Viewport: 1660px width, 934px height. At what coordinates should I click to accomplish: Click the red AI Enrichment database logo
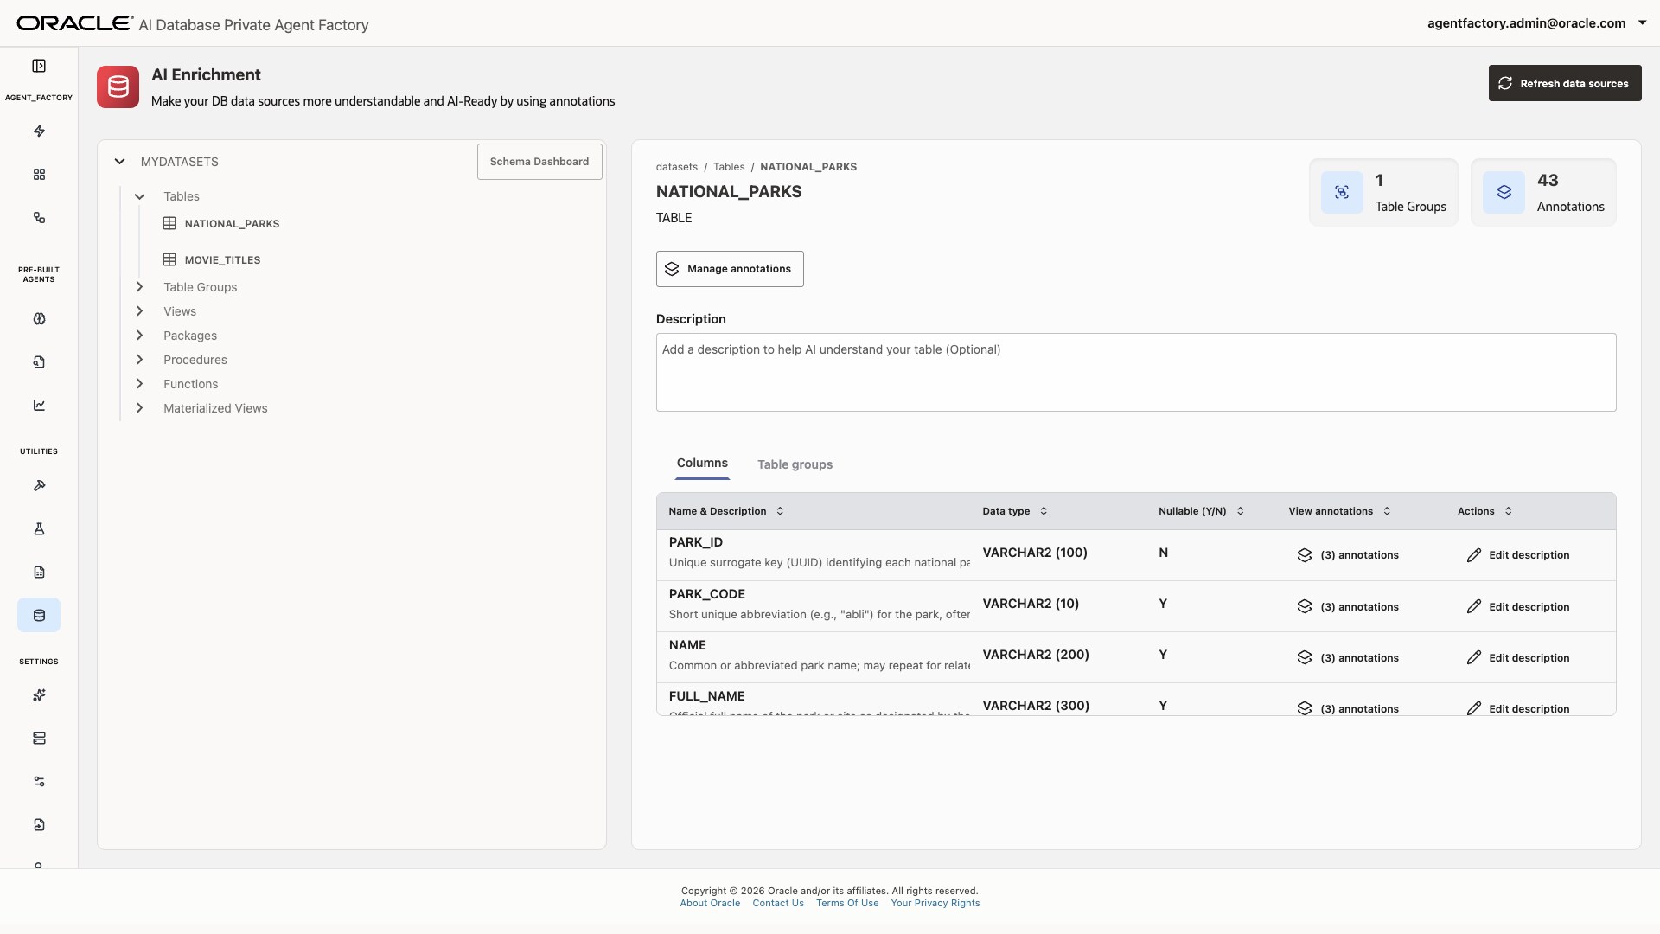point(118,87)
